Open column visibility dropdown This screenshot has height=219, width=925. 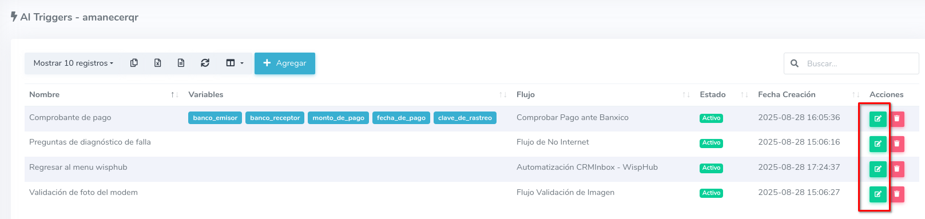(x=235, y=63)
